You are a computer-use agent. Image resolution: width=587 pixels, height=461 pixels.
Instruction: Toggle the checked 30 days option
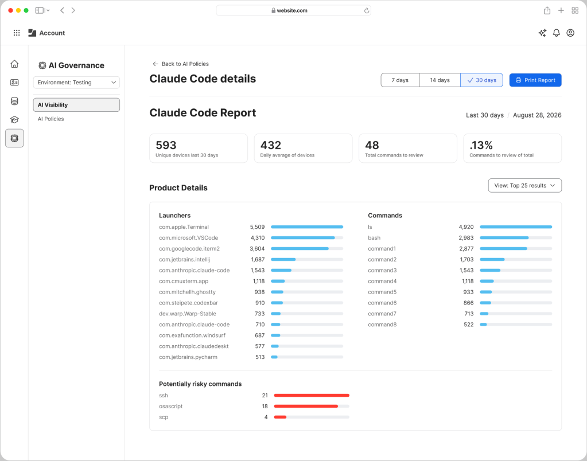click(x=481, y=80)
